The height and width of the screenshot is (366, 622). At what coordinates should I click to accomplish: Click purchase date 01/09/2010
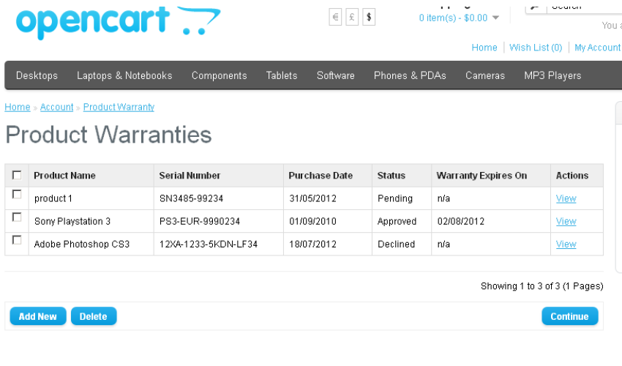pos(312,222)
